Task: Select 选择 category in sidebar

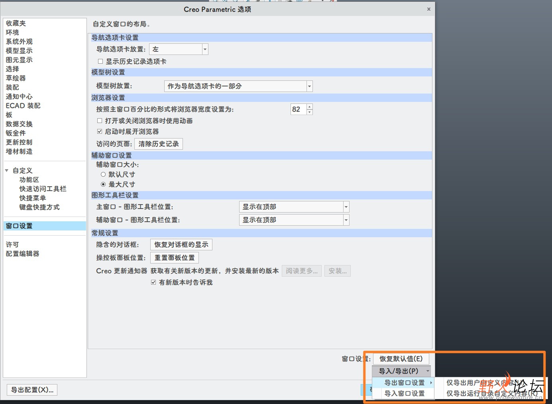Action: click(x=12, y=69)
